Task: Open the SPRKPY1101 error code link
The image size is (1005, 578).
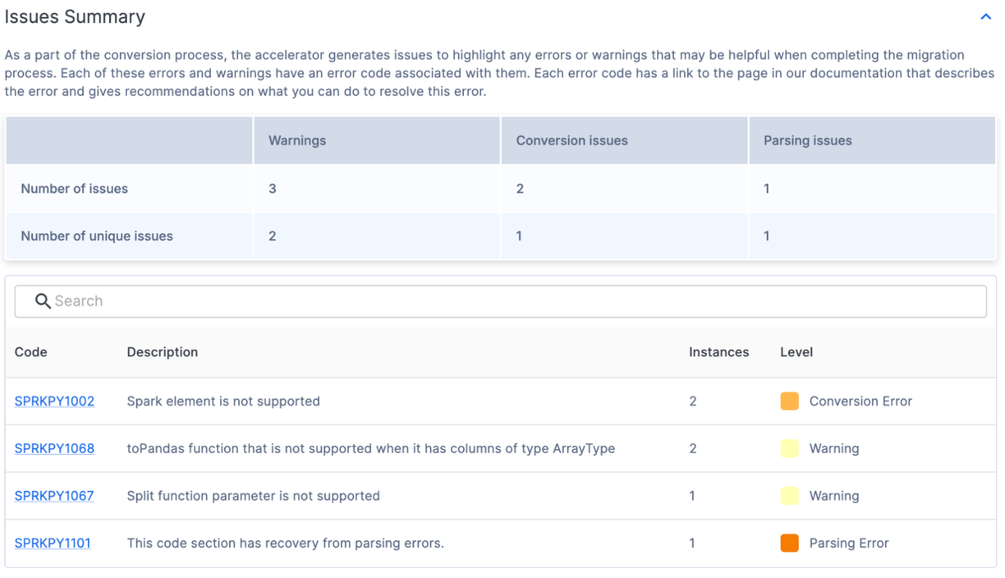Action: 53,543
